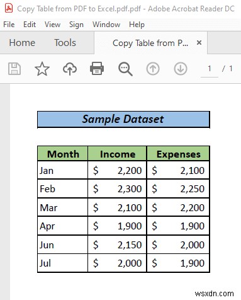The width and height of the screenshot is (241, 300).
Task: Open the Help menu
Action: point(137,25)
